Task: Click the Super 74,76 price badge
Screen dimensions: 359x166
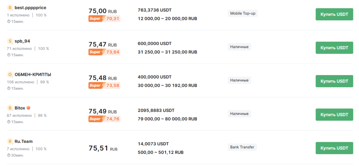Action: click(104, 119)
